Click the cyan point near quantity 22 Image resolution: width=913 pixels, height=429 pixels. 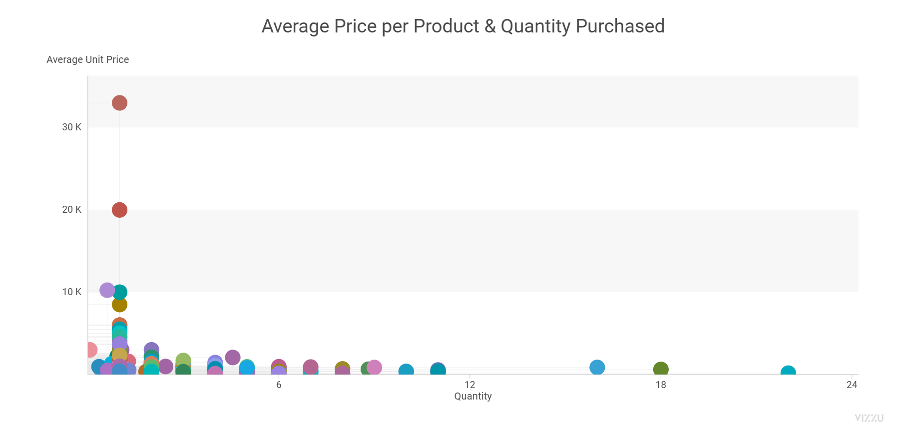pyautogui.click(x=788, y=372)
